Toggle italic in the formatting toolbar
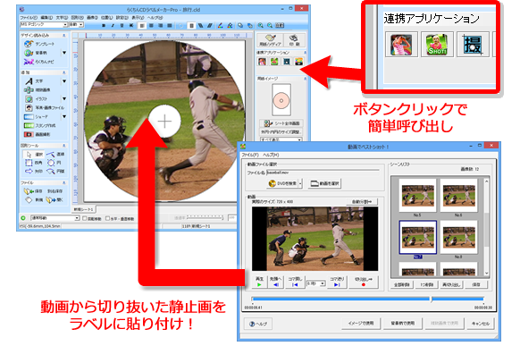The width and height of the screenshot is (520, 346). pos(113,25)
